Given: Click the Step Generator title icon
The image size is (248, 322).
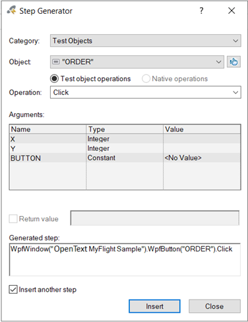Looking at the screenshot, I should [11, 11].
